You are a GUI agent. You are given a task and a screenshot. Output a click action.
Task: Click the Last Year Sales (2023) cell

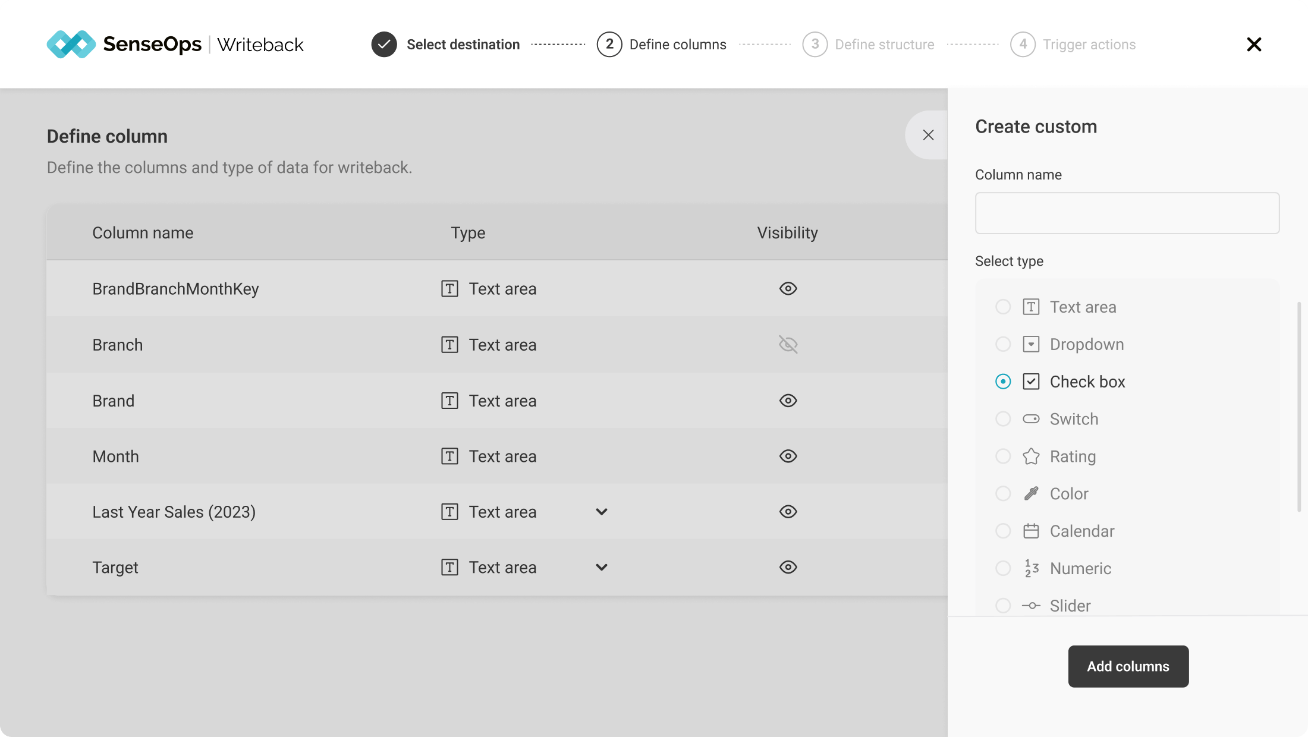point(174,512)
